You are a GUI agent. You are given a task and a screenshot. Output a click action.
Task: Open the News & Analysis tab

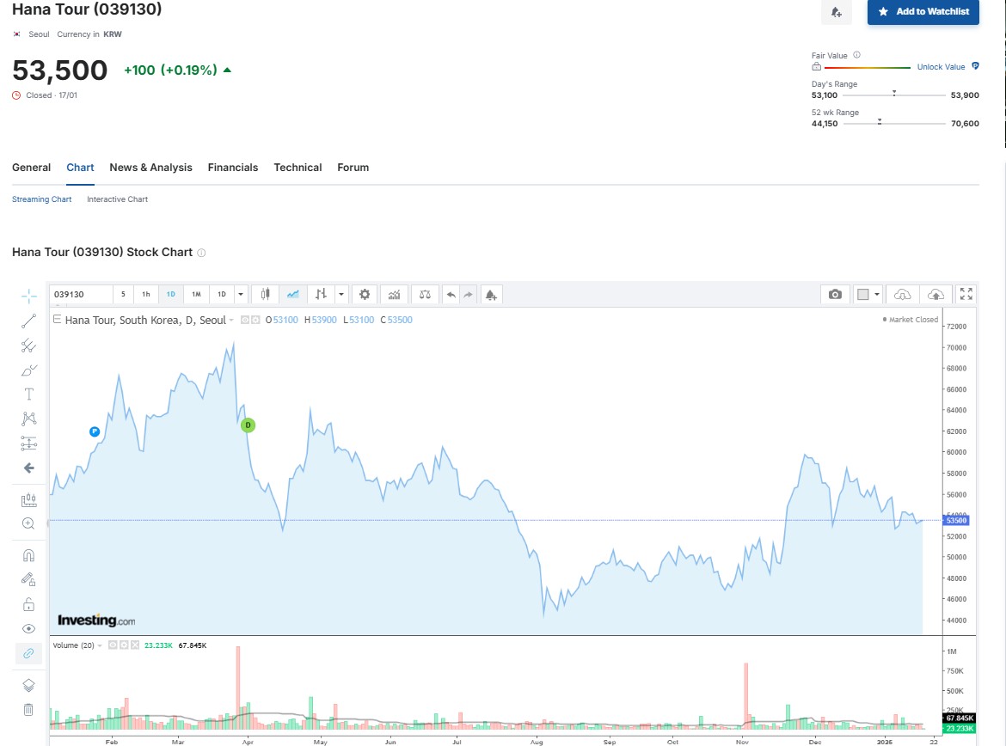click(x=150, y=168)
